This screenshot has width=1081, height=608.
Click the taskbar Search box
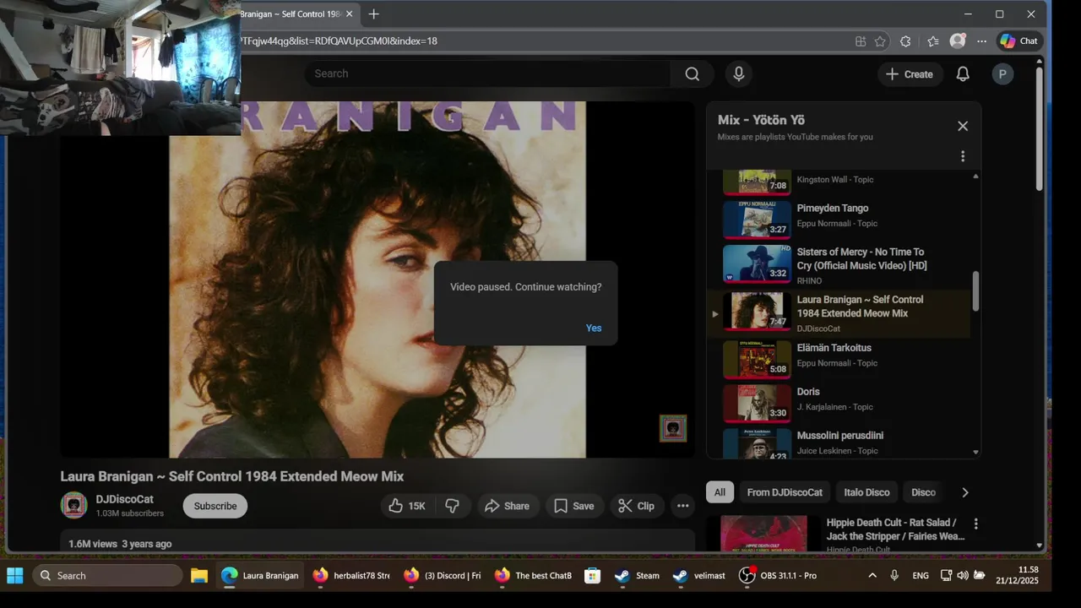coord(107,576)
